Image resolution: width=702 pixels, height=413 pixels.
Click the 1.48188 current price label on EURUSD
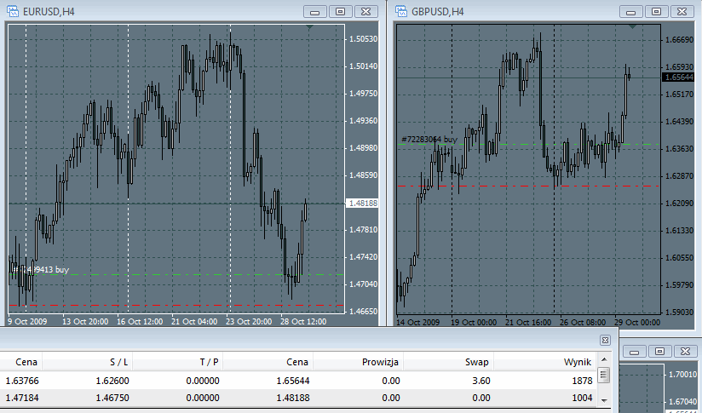[363, 204]
